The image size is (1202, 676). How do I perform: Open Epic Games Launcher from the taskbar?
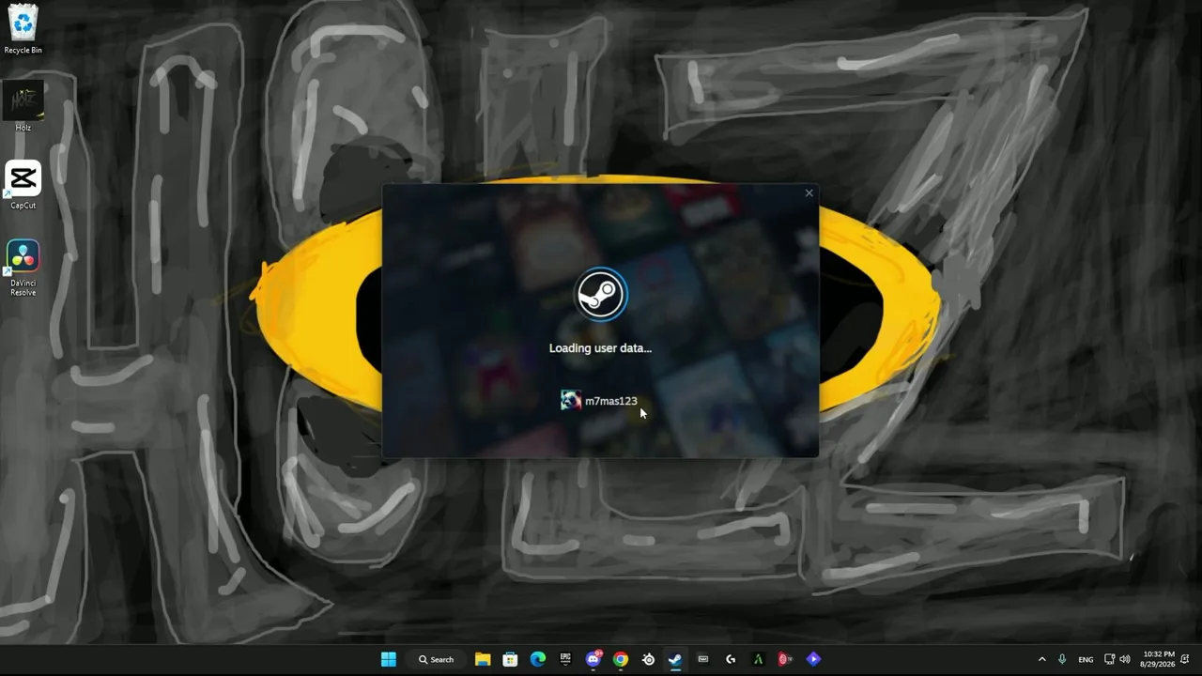[565, 659]
